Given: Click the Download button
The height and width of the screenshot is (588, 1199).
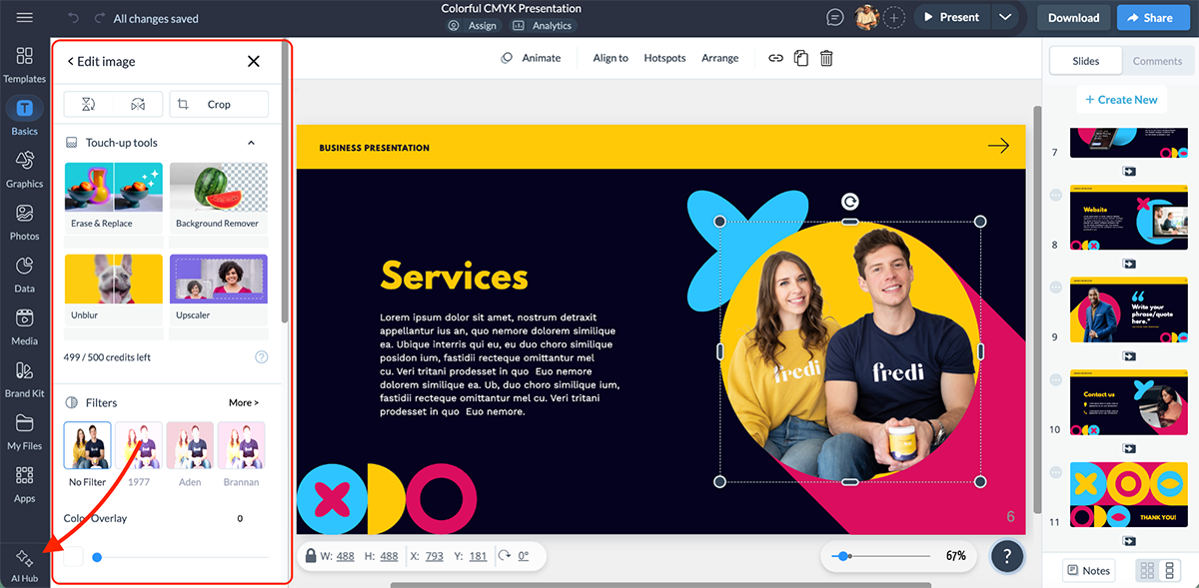Looking at the screenshot, I should pyautogui.click(x=1072, y=16).
